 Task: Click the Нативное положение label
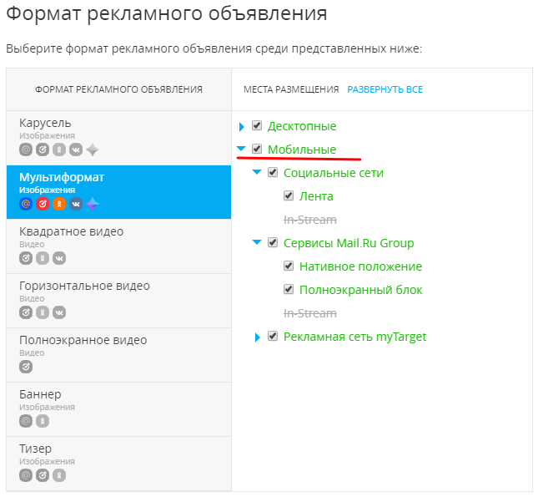[x=360, y=266]
